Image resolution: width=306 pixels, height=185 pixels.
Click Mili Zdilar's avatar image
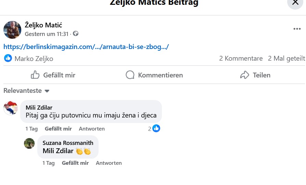coord(10,108)
